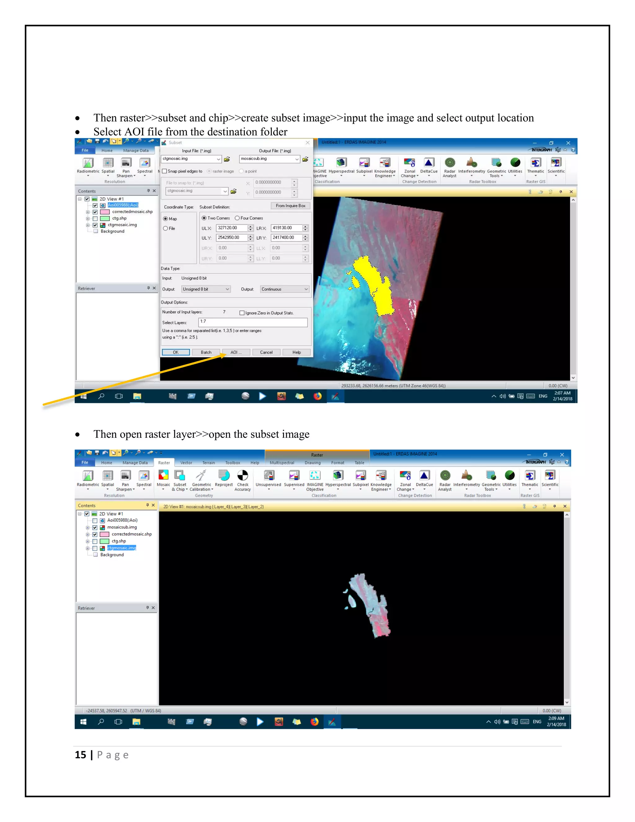Enable Snap pixel edges to checkbox
Image resolution: width=635 pixels, height=822 pixels.
164,171
